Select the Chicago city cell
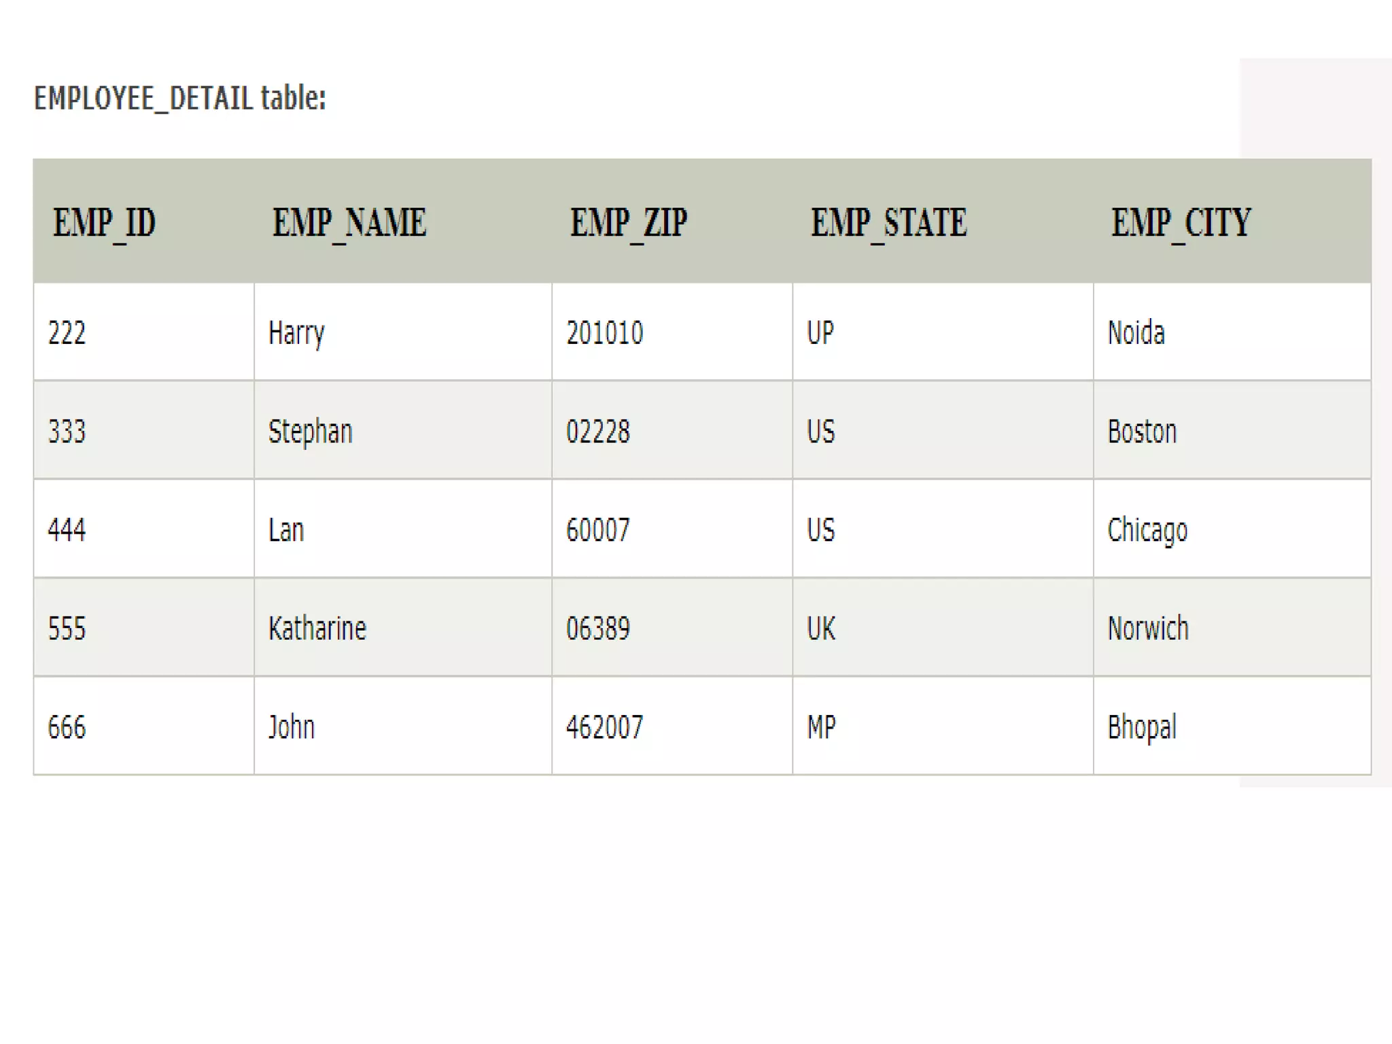The image size is (1392, 1044). 1232,529
